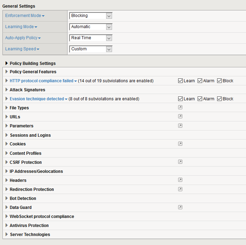Open the Cookies external link icon
Viewport: 246px width, 245px height.
click(x=180, y=144)
